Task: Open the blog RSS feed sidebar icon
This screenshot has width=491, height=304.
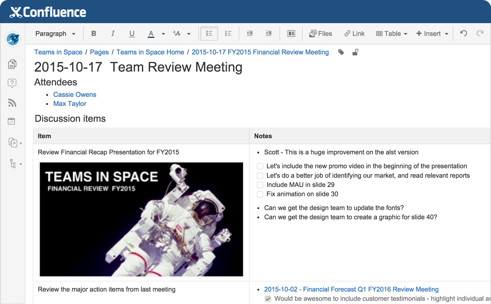Action: pyautogui.click(x=12, y=103)
